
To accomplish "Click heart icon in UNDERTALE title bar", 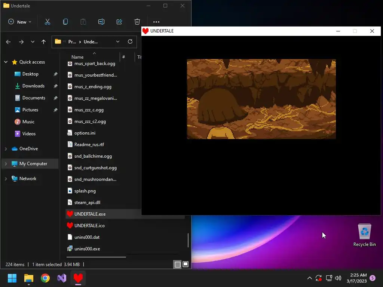I will coord(145,31).
